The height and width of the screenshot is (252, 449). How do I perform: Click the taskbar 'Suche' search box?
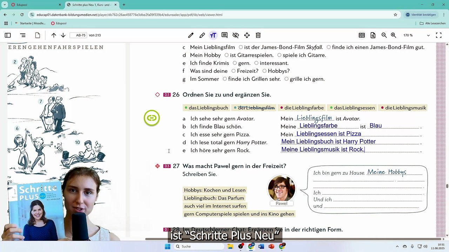point(199,246)
